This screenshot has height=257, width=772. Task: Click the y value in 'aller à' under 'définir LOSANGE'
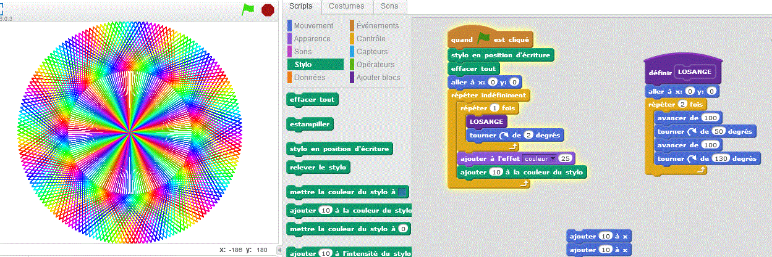(x=711, y=91)
